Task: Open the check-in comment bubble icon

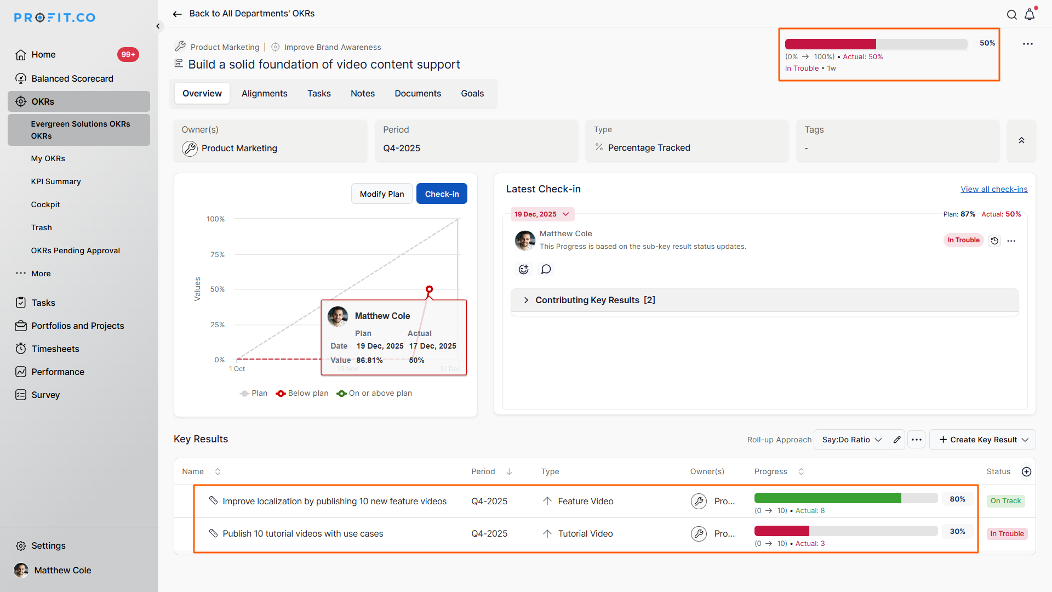Action: click(546, 269)
